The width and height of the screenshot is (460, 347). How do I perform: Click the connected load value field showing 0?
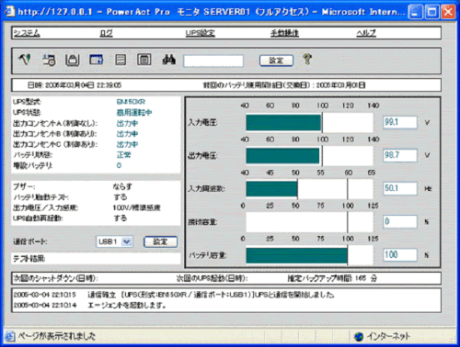point(400,221)
